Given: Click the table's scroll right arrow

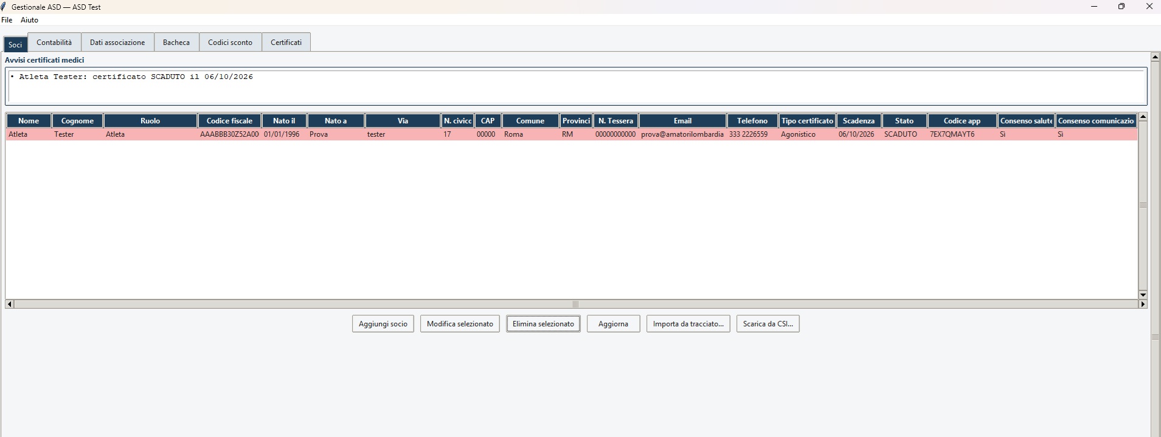Looking at the screenshot, I should point(1143,304).
